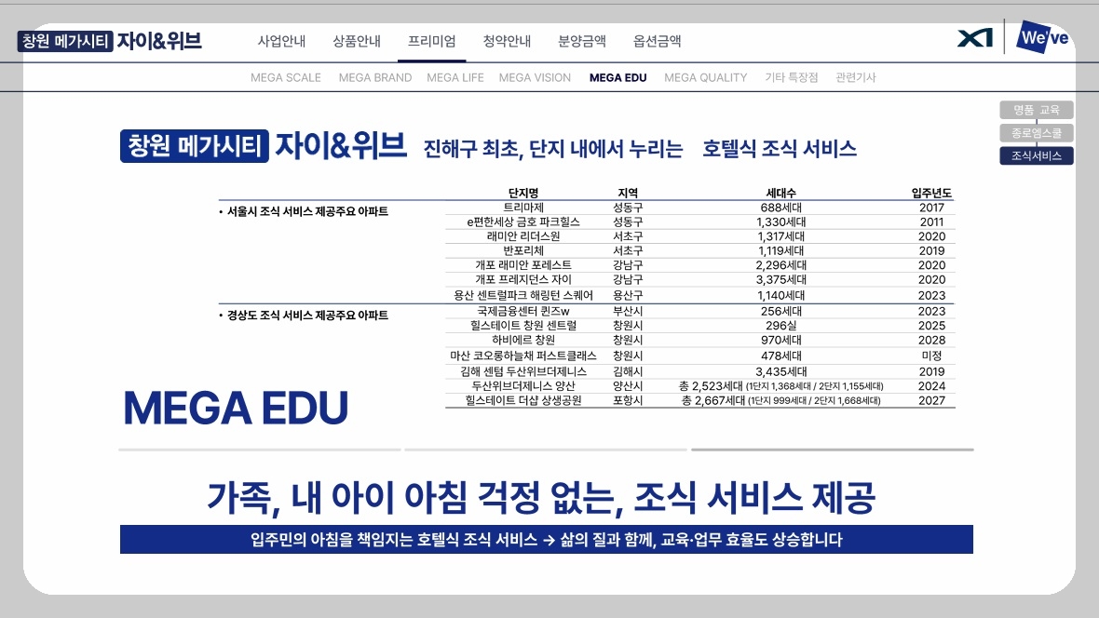Click the 지역 column header
The width and height of the screenshot is (1099, 618).
pos(628,193)
